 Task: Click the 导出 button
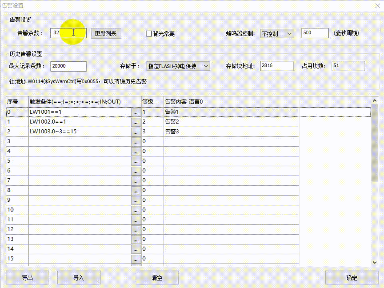click(x=27, y=278)
